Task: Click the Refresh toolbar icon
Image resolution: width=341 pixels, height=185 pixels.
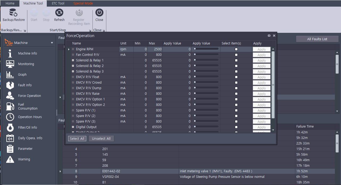Action: (59, 12)
